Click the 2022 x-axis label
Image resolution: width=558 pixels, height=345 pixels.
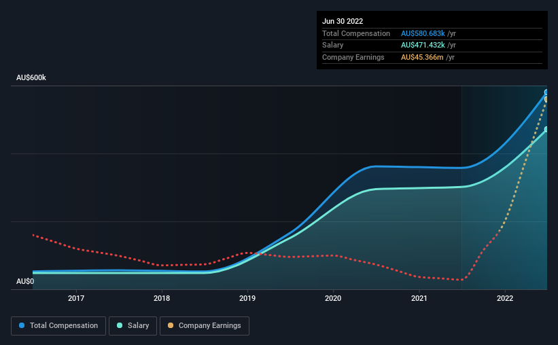[505, 298]
